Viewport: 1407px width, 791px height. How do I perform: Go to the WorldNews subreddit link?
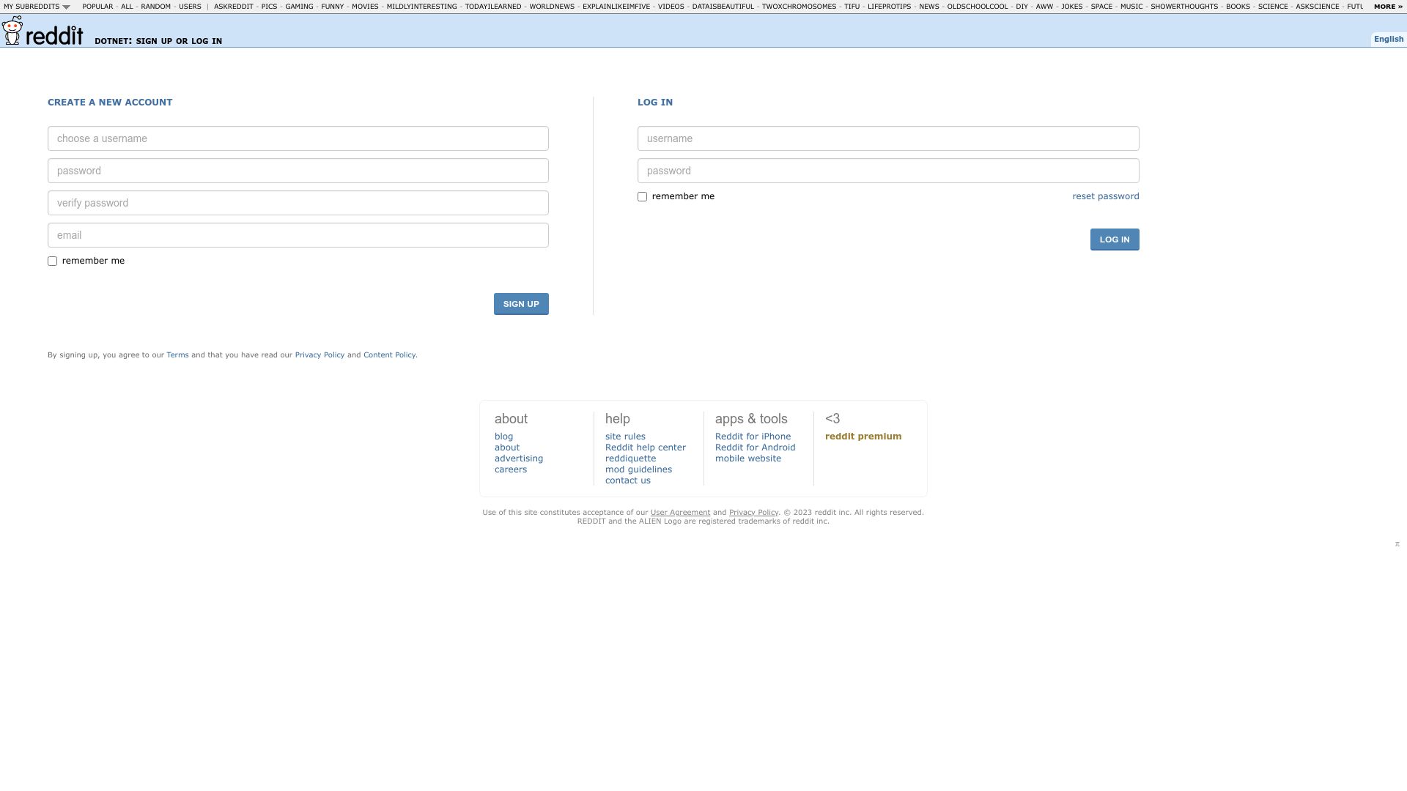552,7
